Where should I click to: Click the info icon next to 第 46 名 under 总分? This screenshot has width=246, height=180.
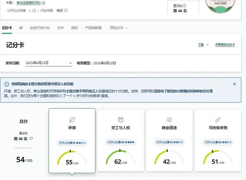31,138
